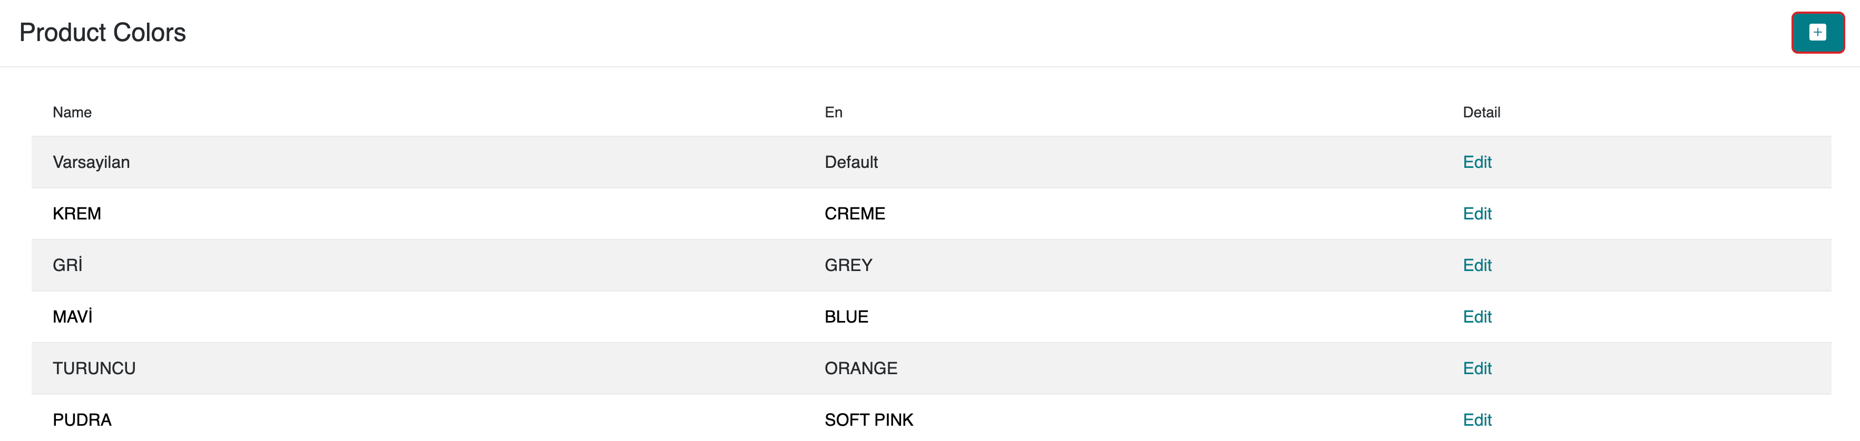Image resolution: width=1860 pixels, height=441 pixels.
Task: Click the En column header
Action: [x=833, y=113]
